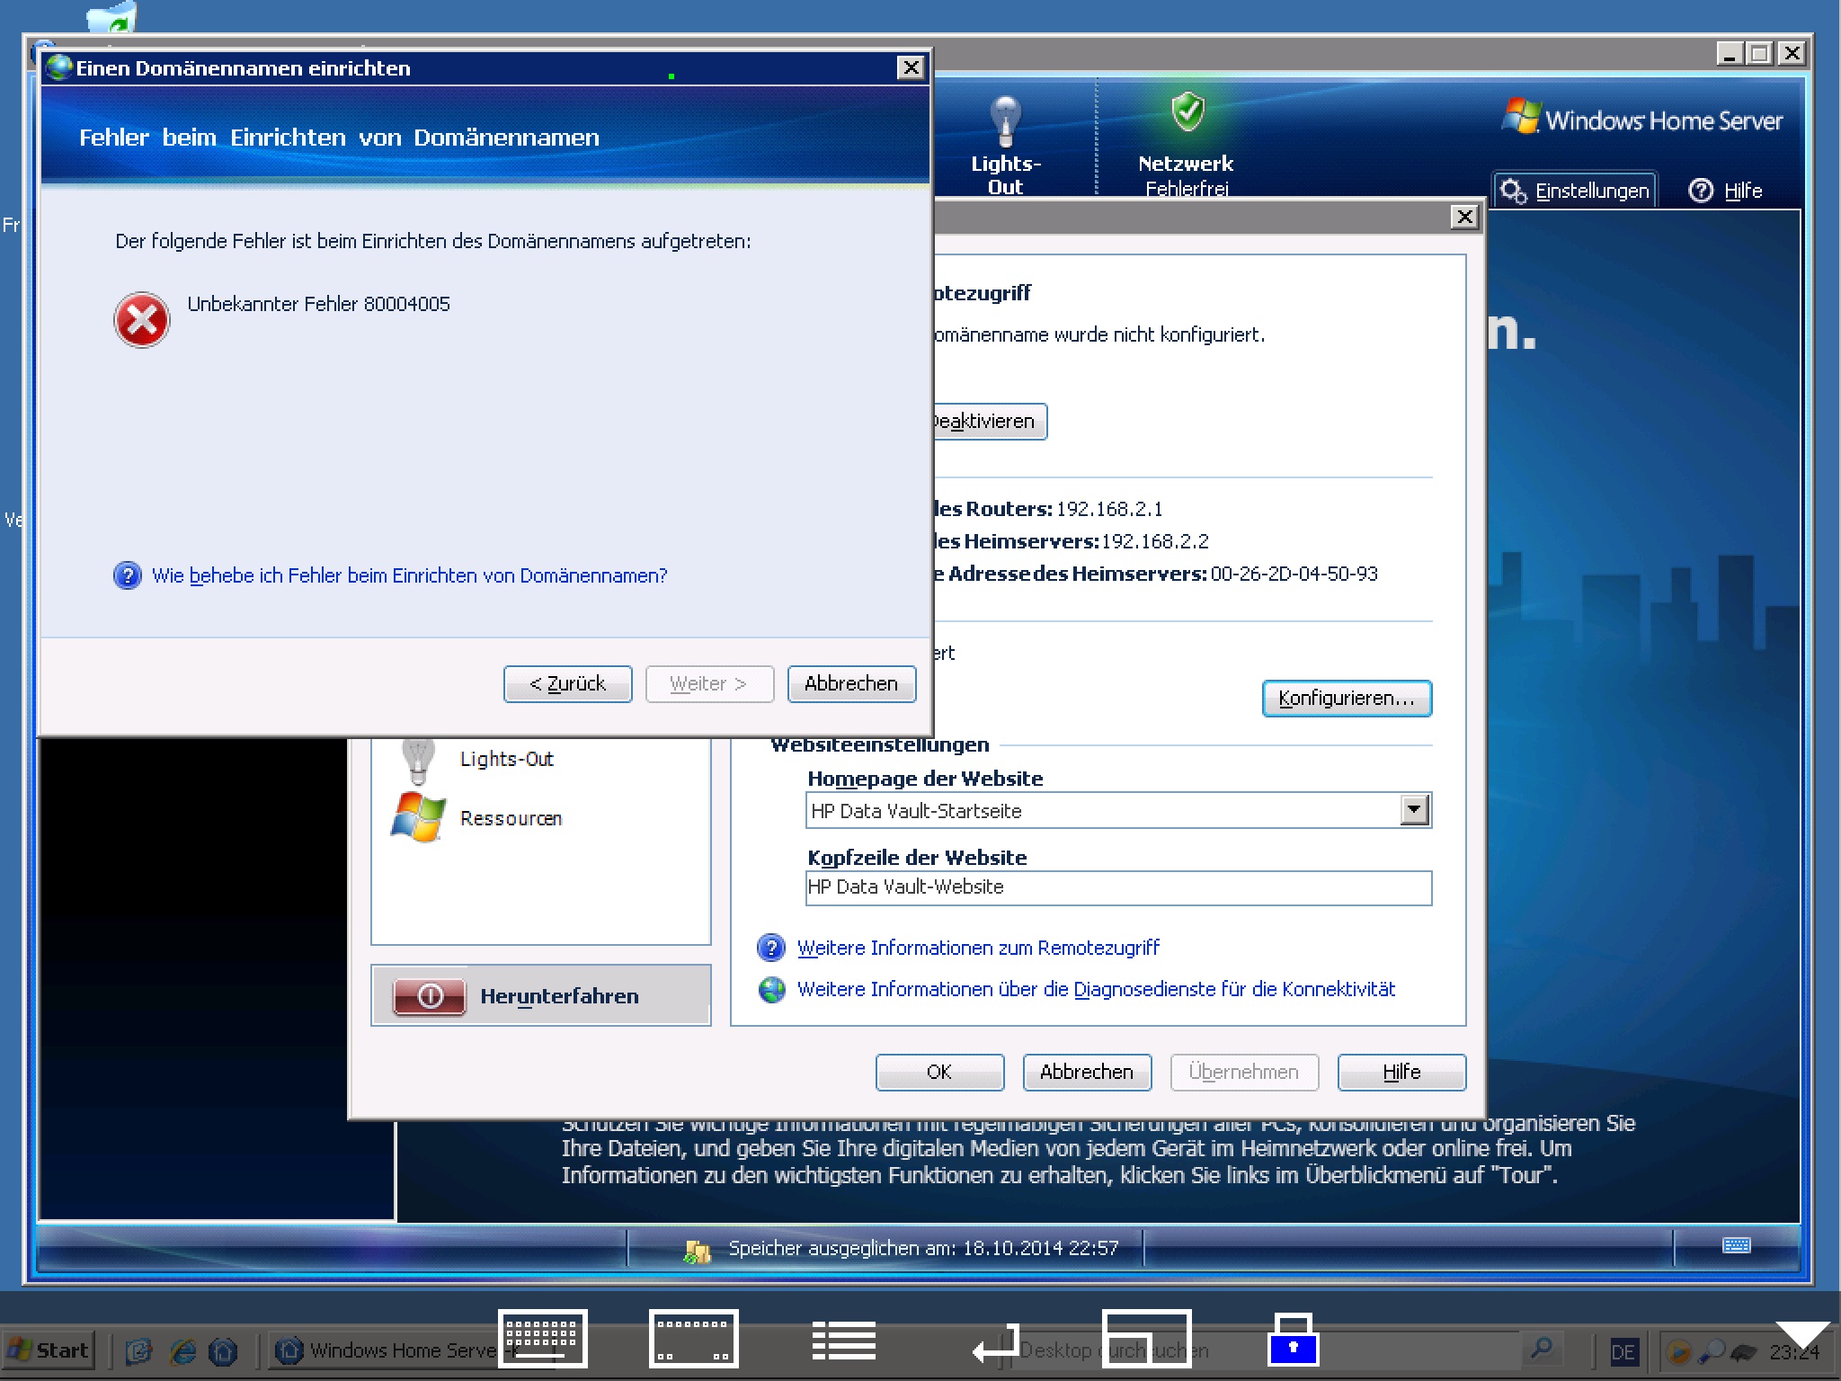Click Abbrechen in the settings dialog
This screenshot has width=1841, height=1381.
(x=1087, y=1072)
